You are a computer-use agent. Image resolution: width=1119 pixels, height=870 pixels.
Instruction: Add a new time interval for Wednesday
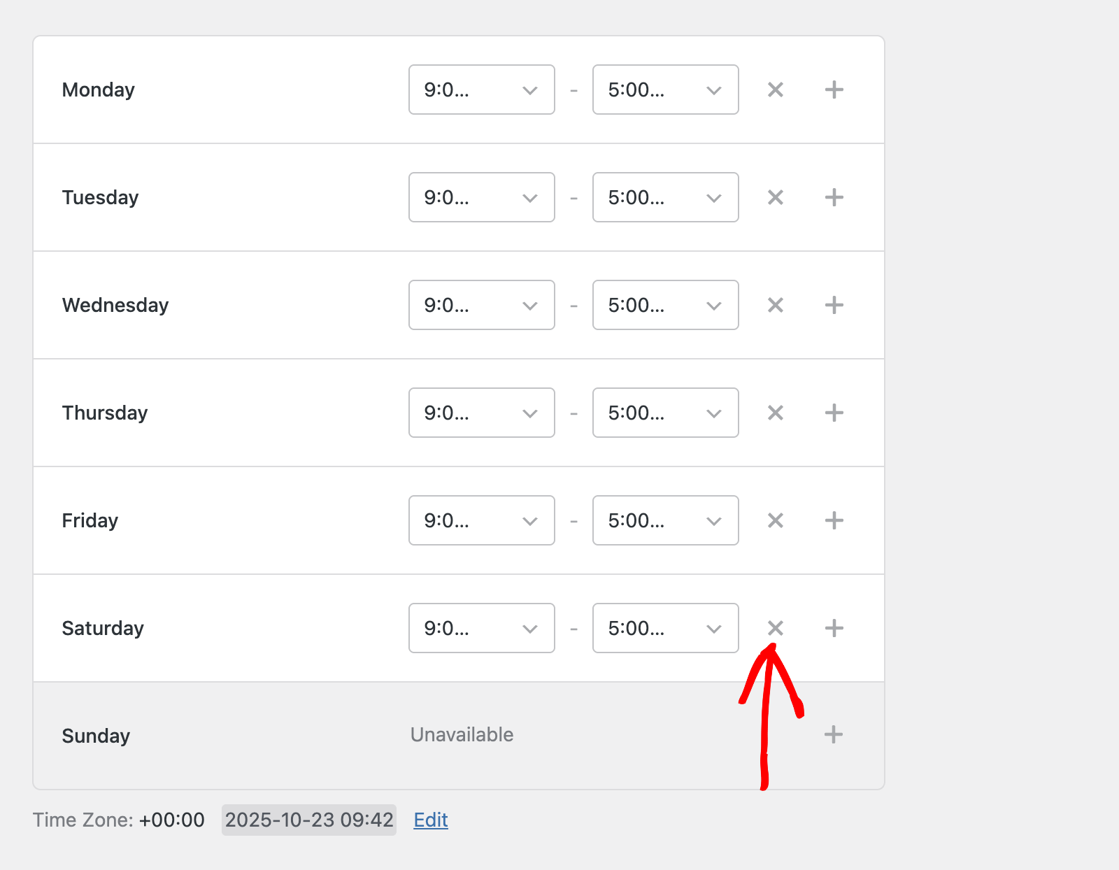(x=833, y=305)
